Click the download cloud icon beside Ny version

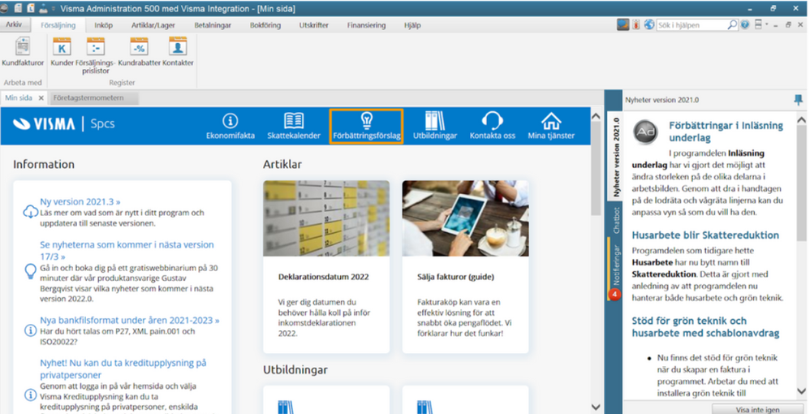click(31, 212)
